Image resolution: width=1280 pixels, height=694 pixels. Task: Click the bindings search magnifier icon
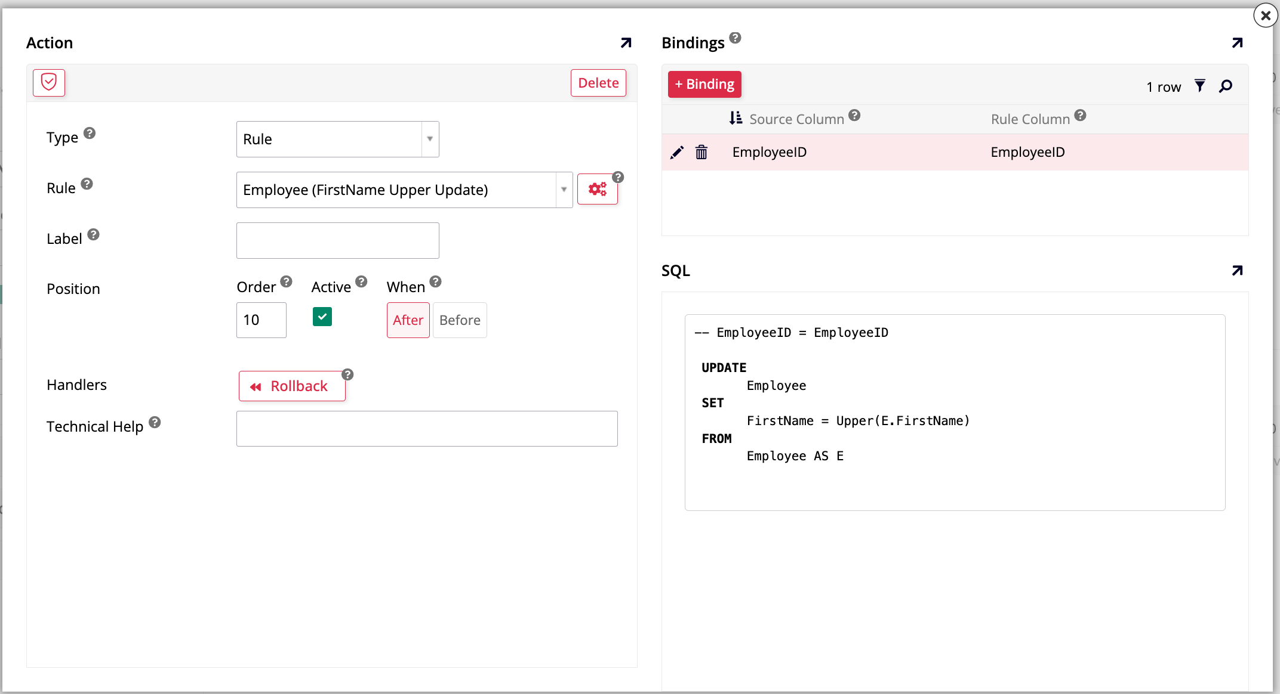pos(1226,86)
